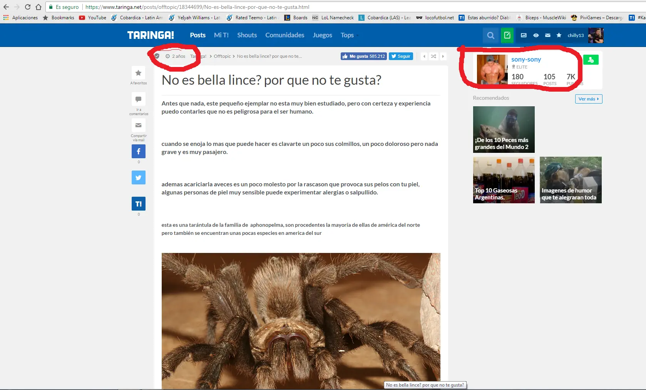This screenshot has width=646, height=390.
Task: Open Yelyah Williams bookmark
Action: pos(195,18)
